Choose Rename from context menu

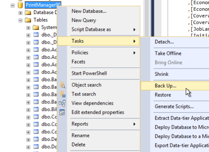coord(98,135)
